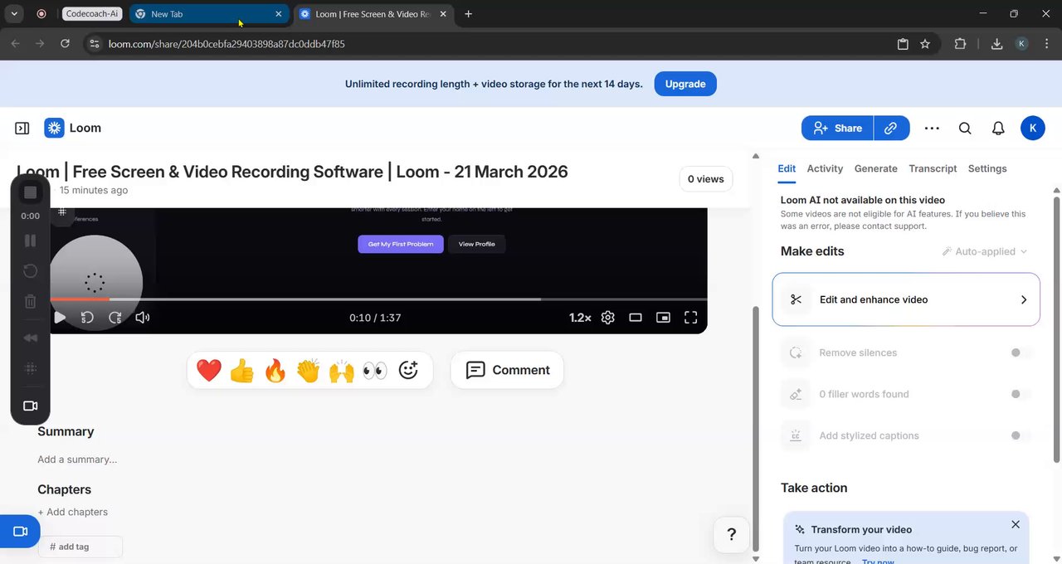Expand Edit and enhance video
This screenshot has width=1062, height=564.
(906, 299)
